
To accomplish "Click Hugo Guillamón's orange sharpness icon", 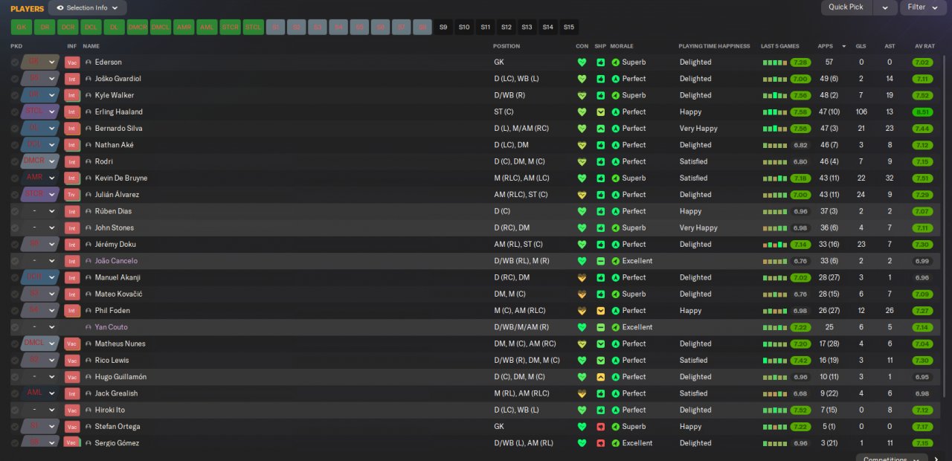I will (x=600, y=377).
